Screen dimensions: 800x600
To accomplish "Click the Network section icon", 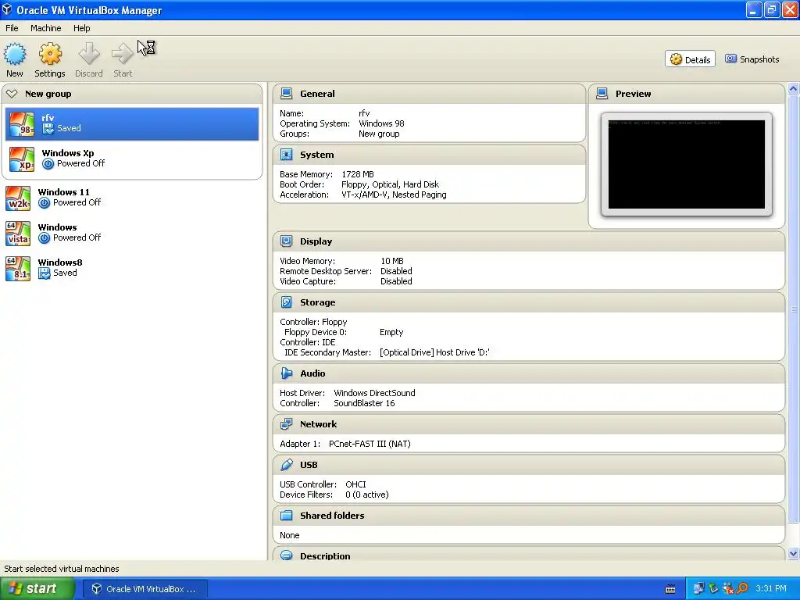I will point(287,424).
